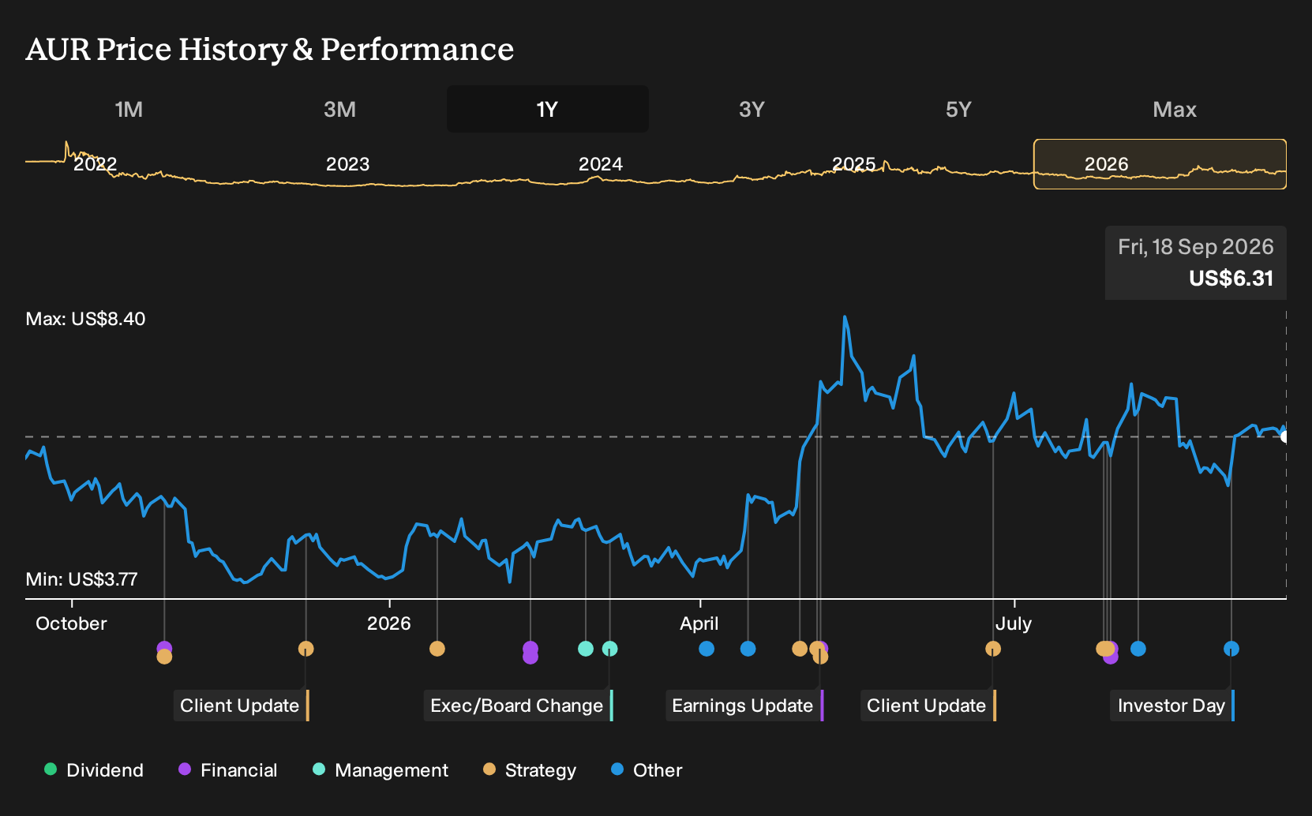Switch to the 1M time range
Viewport: 1312px width, 816px height.
coord(129,109)
